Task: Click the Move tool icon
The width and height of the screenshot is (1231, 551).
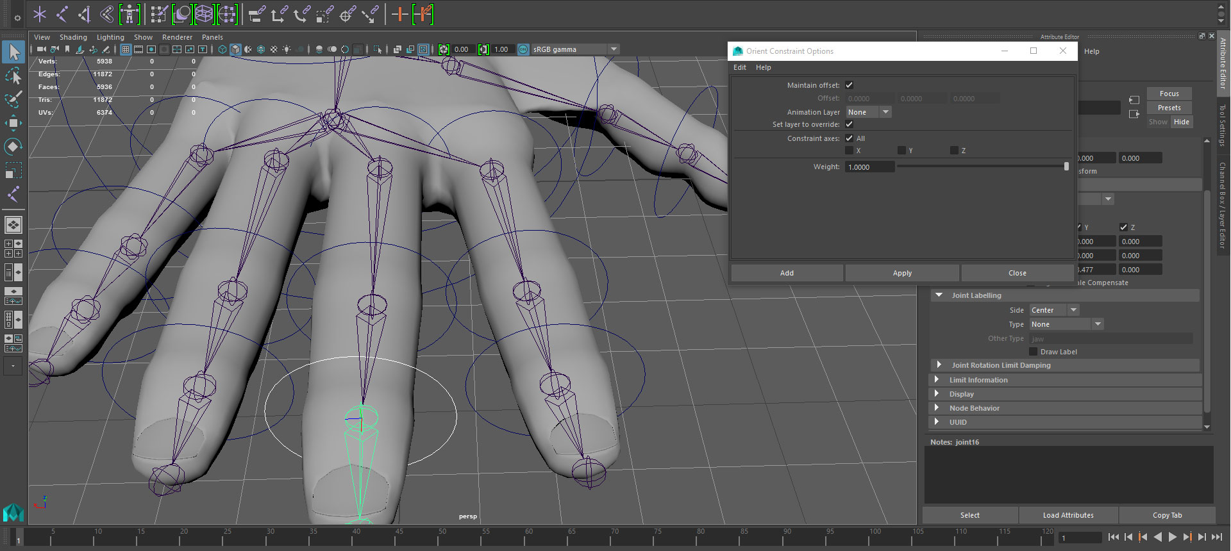Action: 13,123
